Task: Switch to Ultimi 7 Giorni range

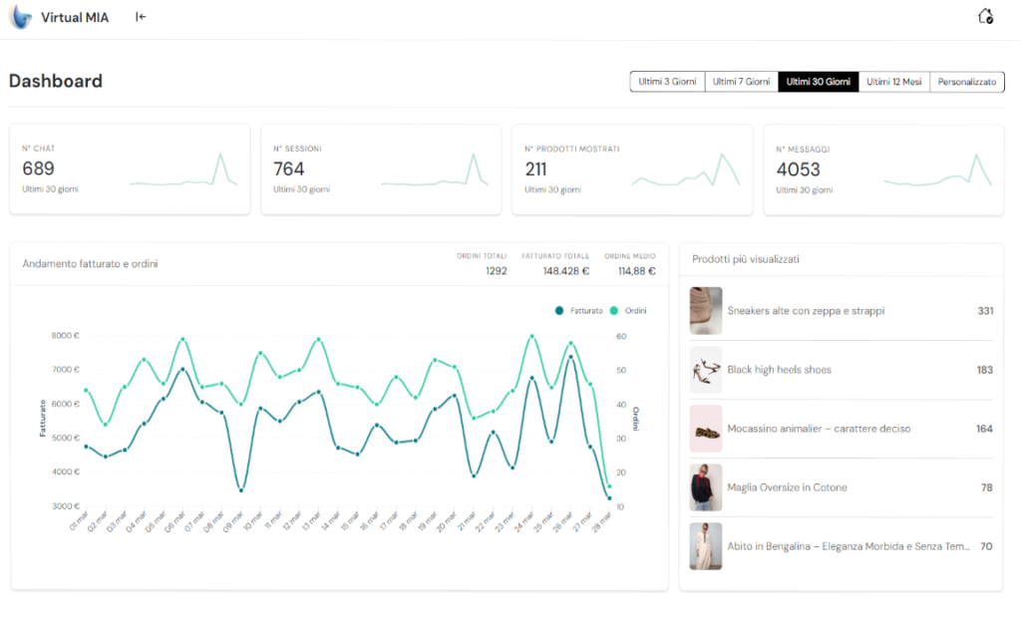Action: click(741, 82)
